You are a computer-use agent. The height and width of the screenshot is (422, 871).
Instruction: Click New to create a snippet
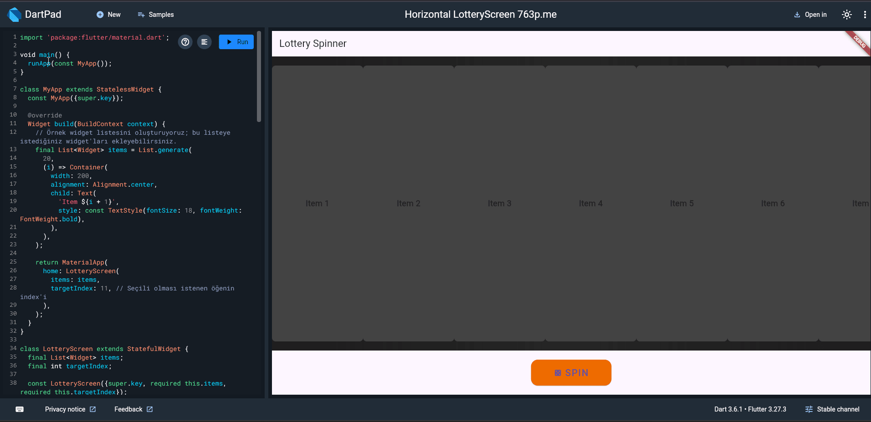tap(108, 15)
